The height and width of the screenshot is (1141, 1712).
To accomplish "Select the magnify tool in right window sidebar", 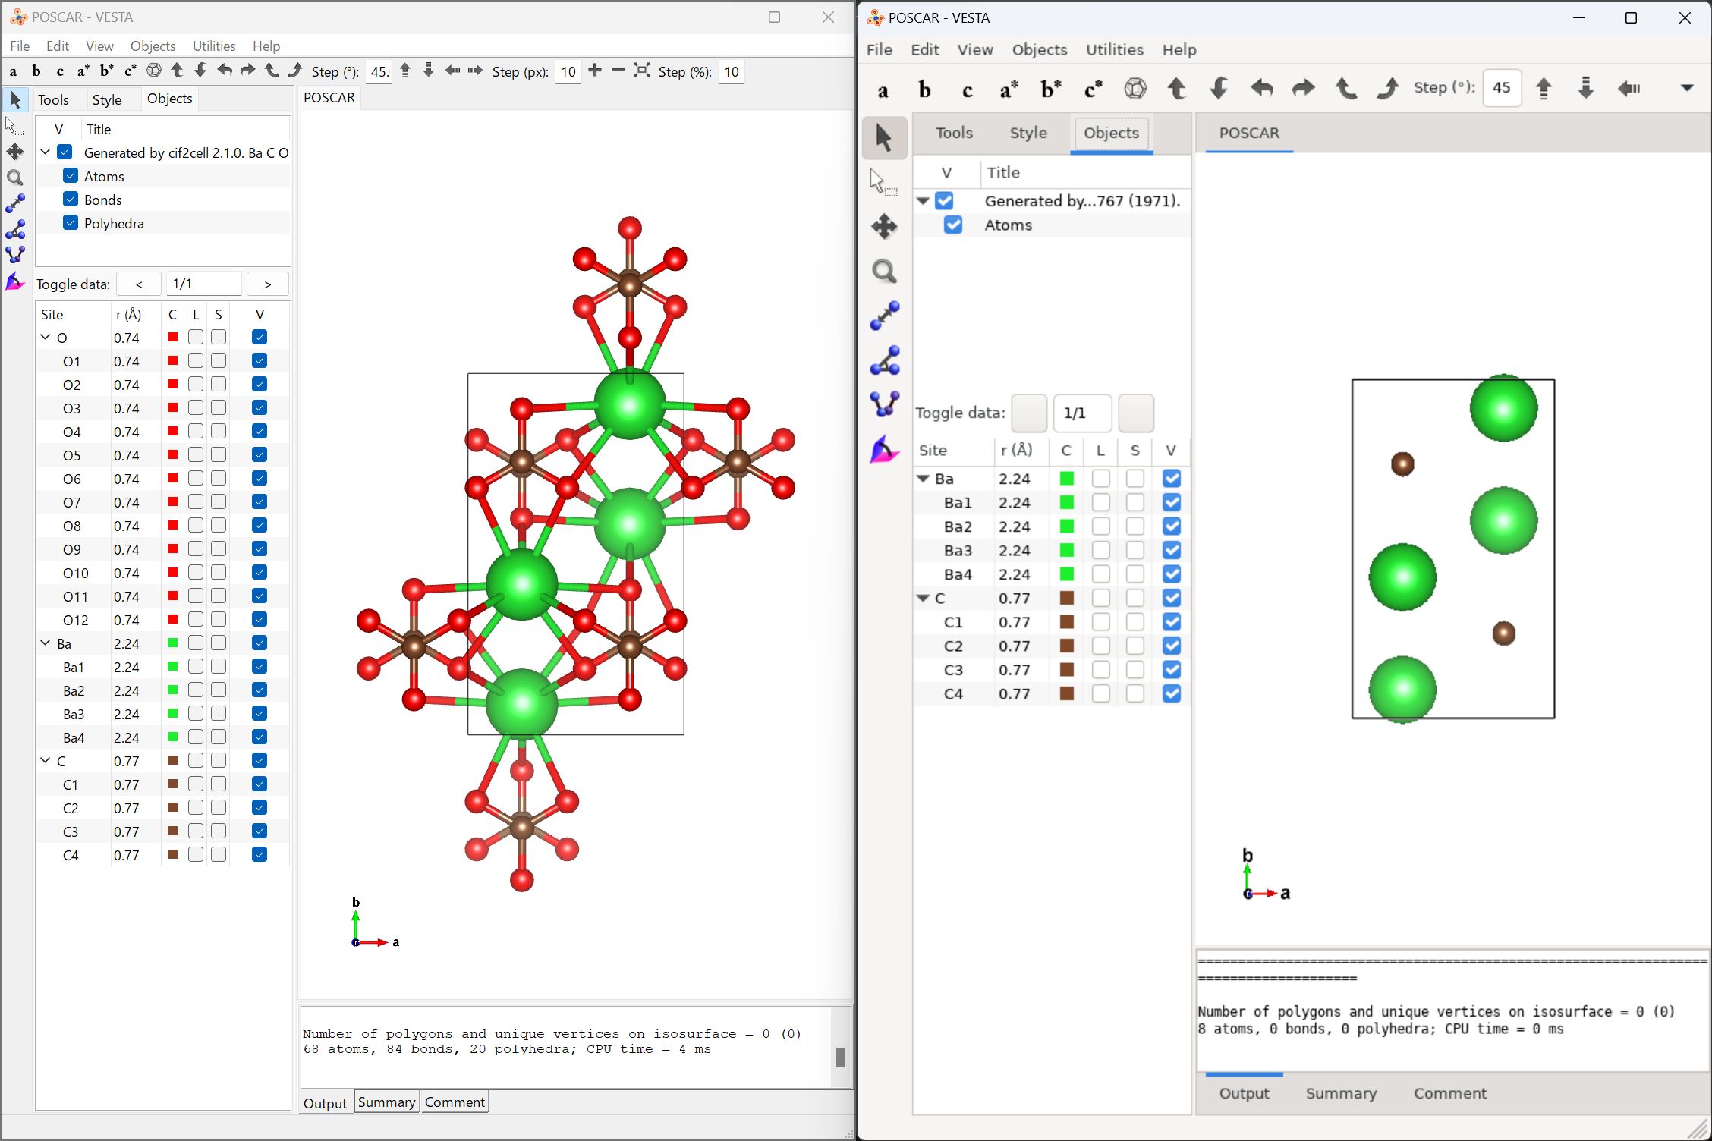I will (884, 272).
